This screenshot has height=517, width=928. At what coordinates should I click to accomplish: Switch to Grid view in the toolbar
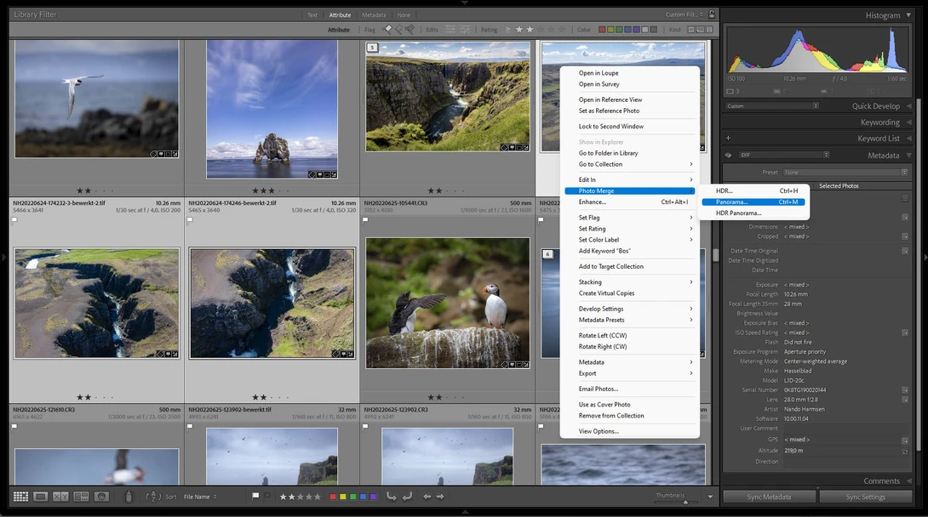click(20, 497)
